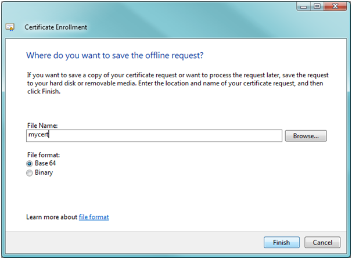Focus the File Name text field
Viewport: 352px width, 259px height.
click(x=154, y=136)
